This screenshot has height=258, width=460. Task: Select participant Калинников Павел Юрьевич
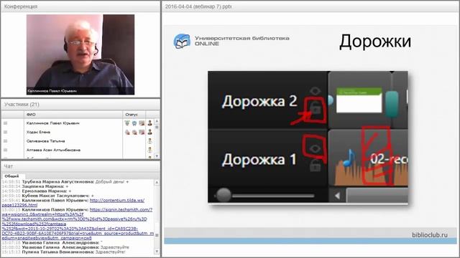[52, 123]
